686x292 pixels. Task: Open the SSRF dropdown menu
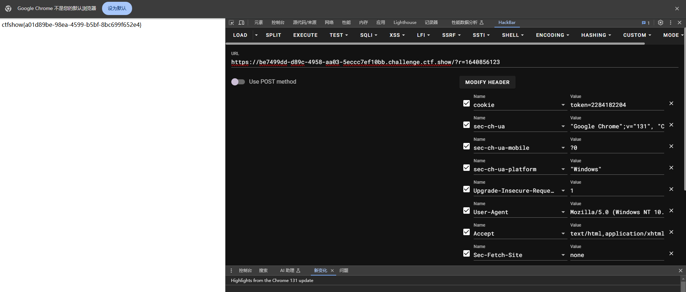(x=451, y=35)
